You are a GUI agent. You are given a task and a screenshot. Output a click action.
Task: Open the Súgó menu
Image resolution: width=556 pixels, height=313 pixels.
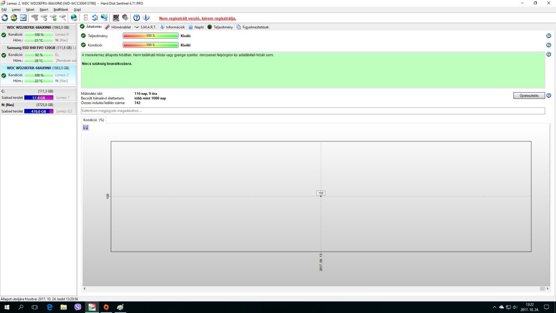pos(77,9)
